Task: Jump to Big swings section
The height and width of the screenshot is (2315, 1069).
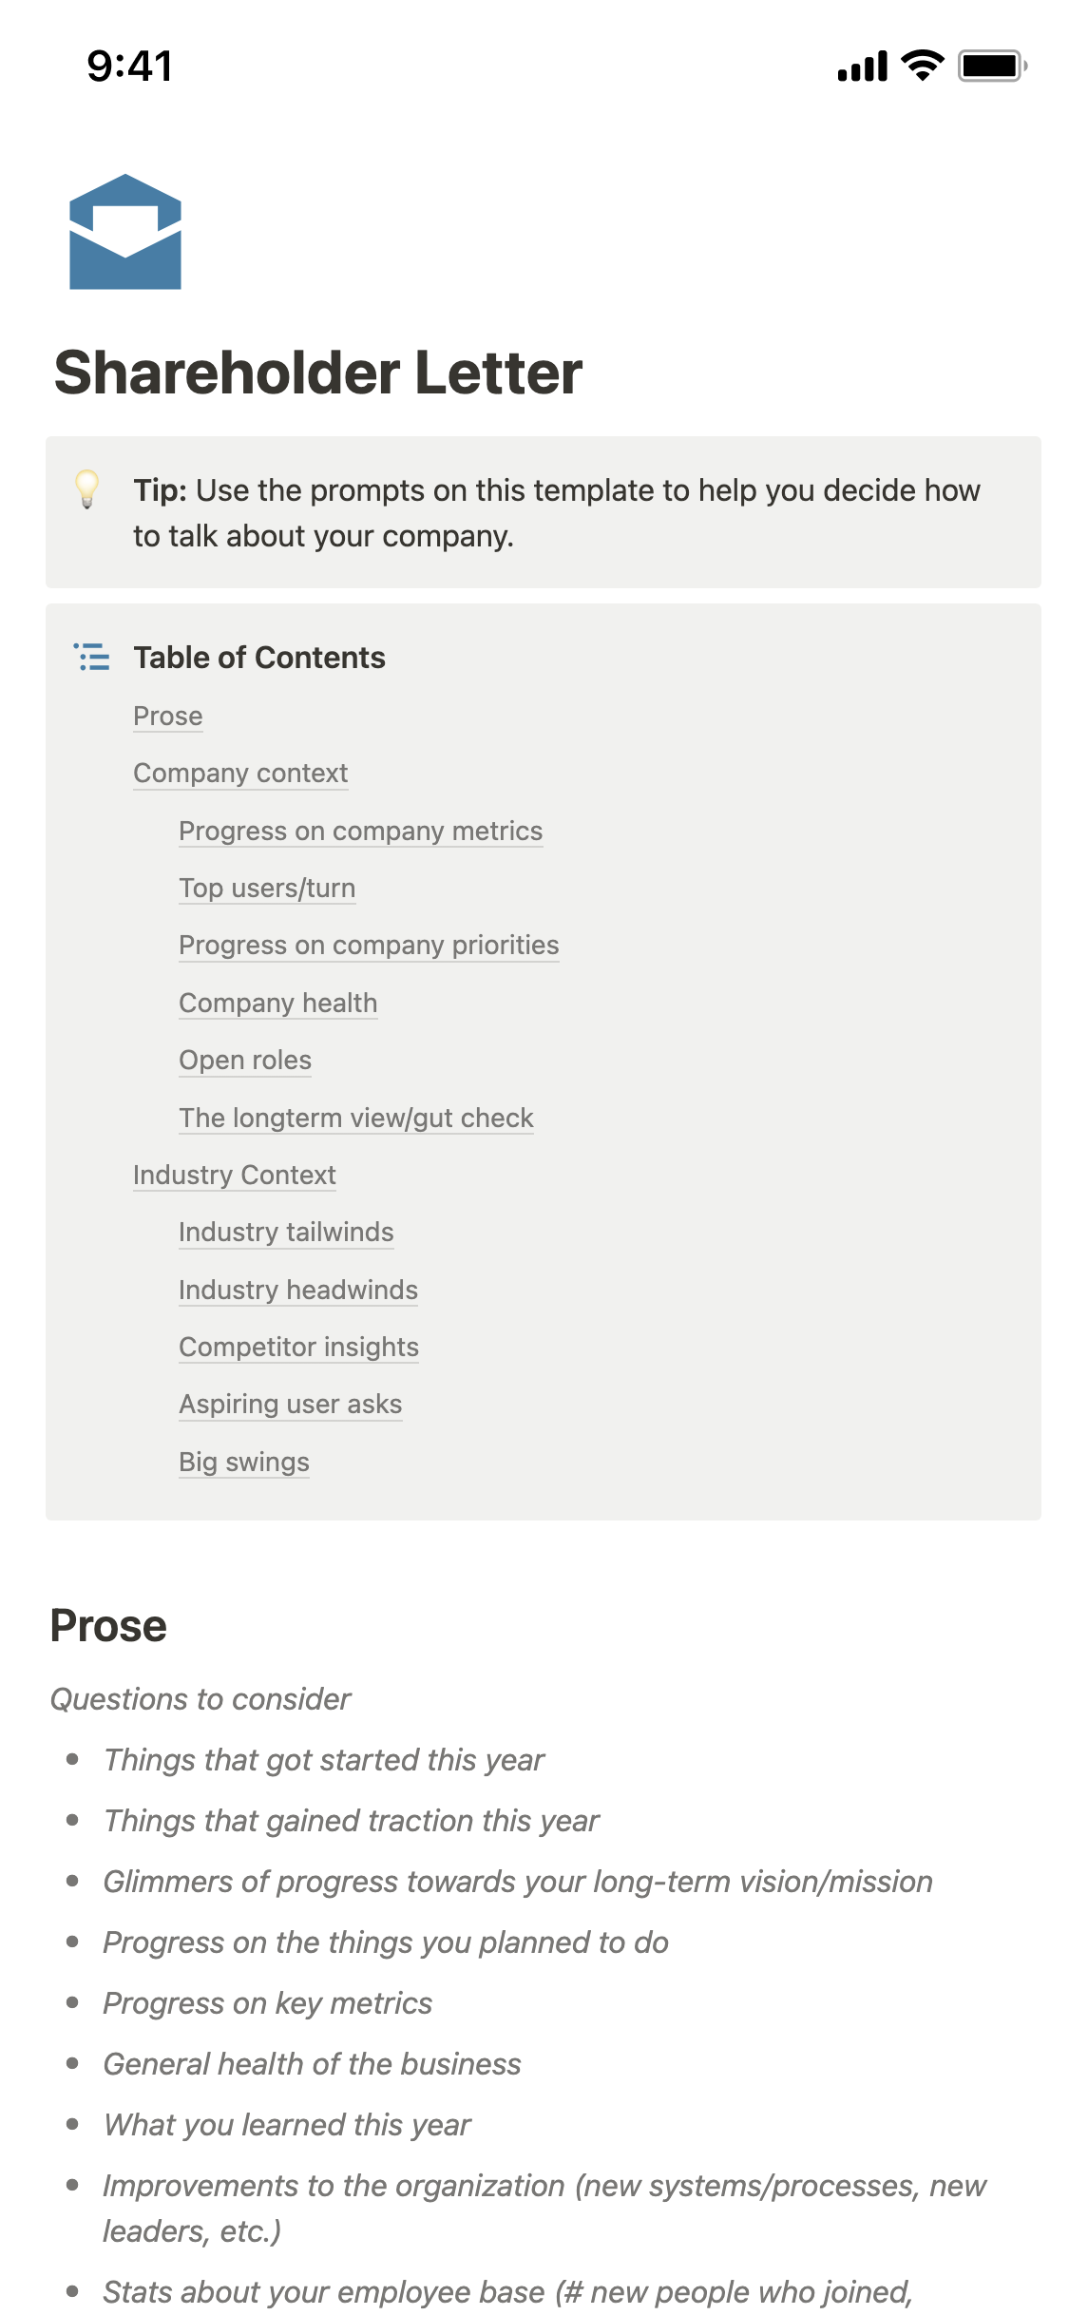Action: click(x=244, y=1462)
